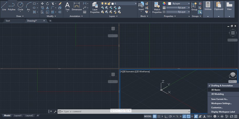Open Layer Properties manager
239x119 pixels.
tap(95, 7)
